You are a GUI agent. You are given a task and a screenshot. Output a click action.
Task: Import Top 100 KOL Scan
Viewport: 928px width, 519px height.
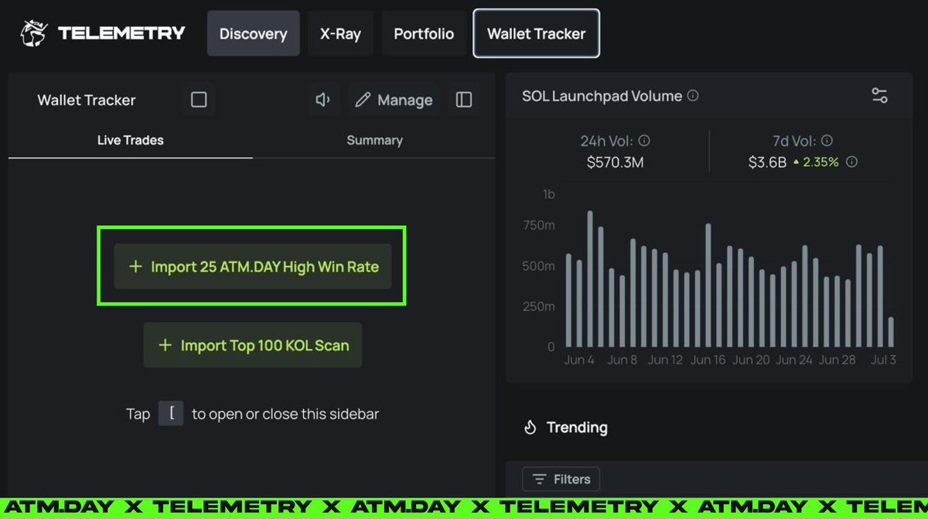(x=253, y=345)
